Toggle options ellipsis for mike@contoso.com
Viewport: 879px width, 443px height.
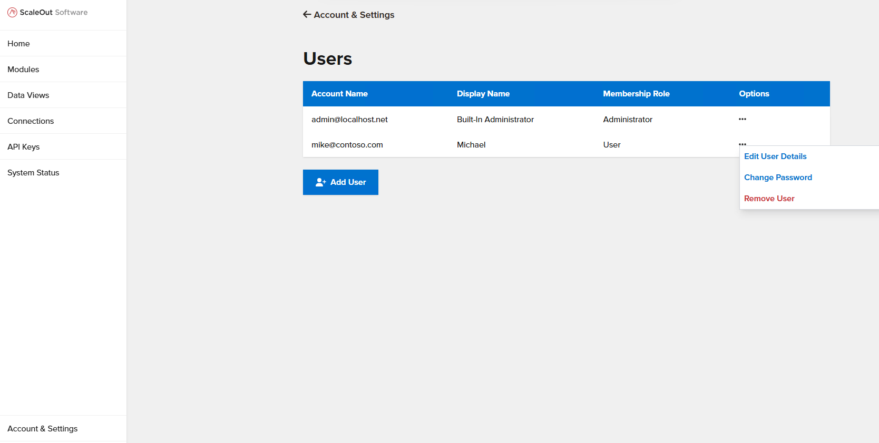pos(742,143)
